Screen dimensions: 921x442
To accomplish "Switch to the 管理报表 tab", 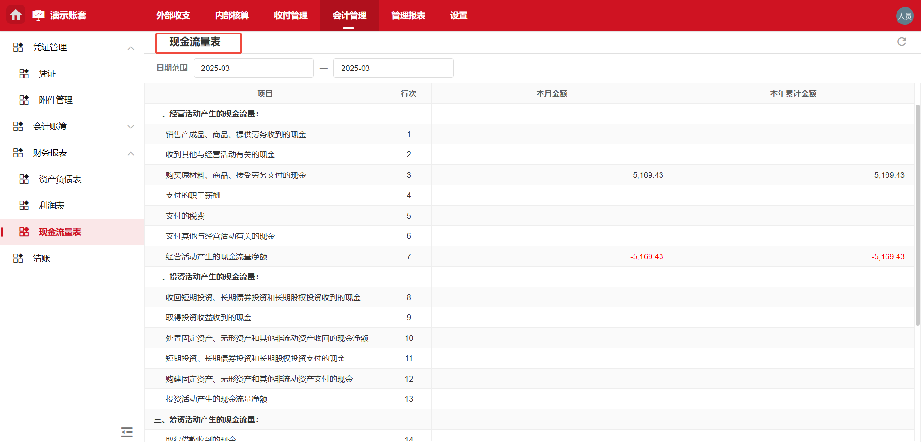I will tap(408, 15).
